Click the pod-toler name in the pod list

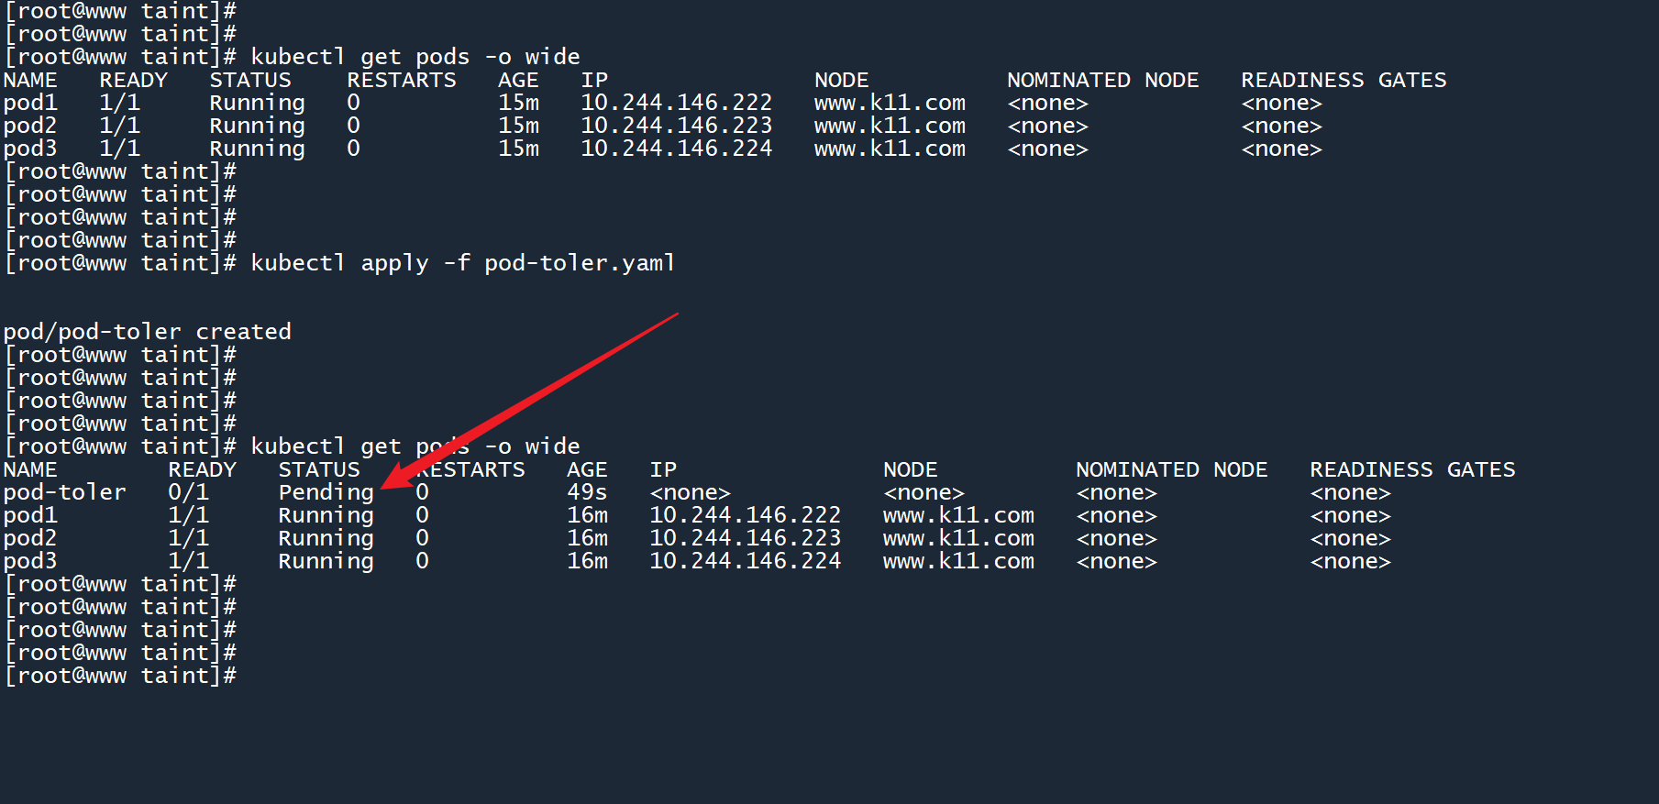point(64,492)
